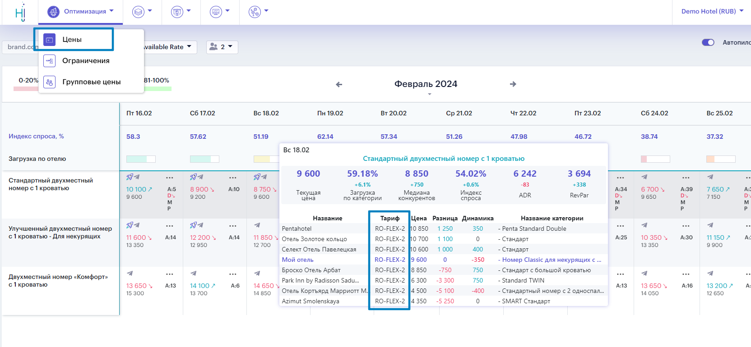Click paper plane icon in Вс 25.02 Комфорт cell

coord(710,274)
